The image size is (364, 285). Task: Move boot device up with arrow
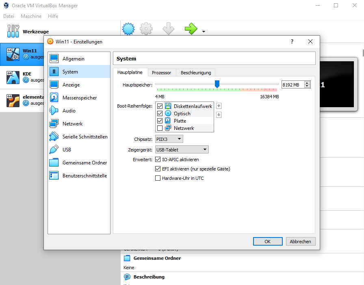click(219, 106)
